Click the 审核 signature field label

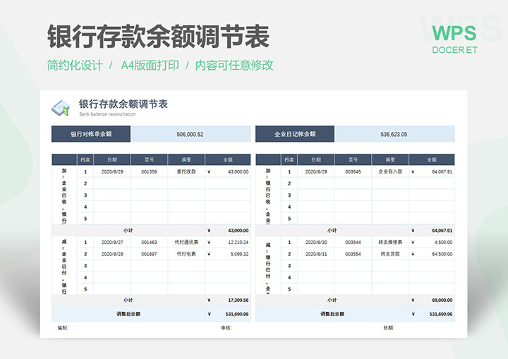tap(226, 328)
